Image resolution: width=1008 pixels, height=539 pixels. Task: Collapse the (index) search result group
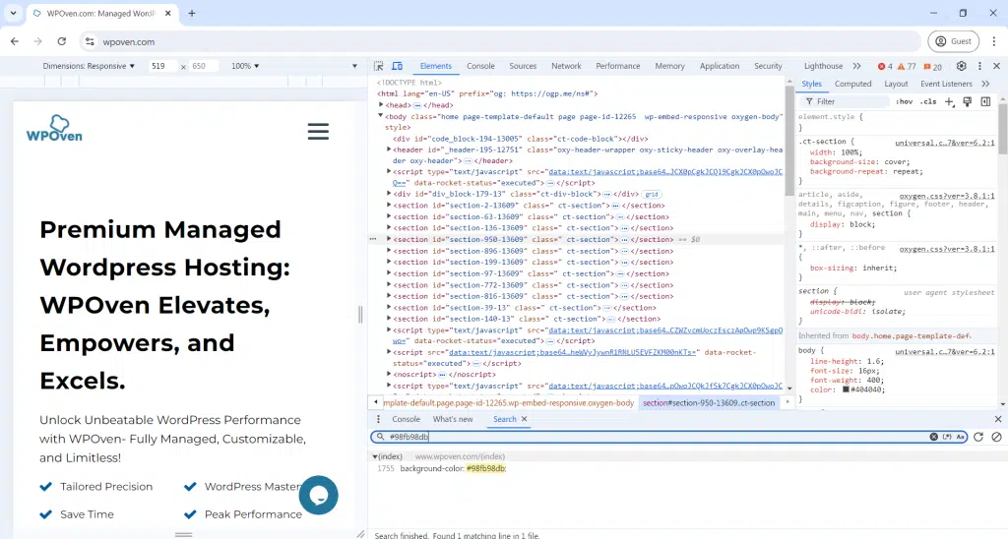point(375,456)
